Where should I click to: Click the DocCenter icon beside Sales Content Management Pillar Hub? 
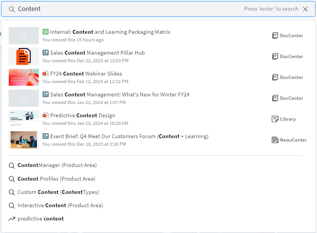[x=275, y=56]
